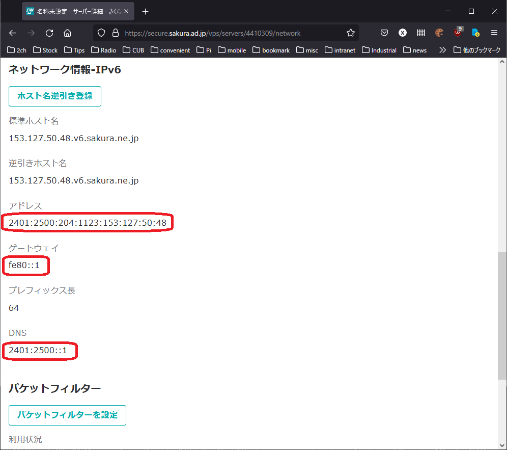Open 他のブックマーク folder
Viewport: 507px width, 450px height.
(x=477, y=50)
